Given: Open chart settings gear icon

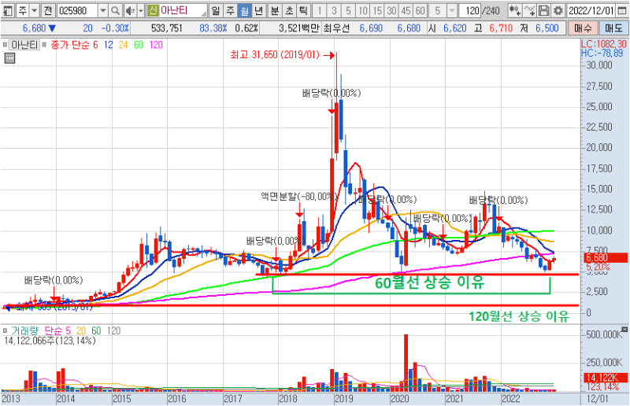Looking at the screenshot, I should (x=558, y=10).
